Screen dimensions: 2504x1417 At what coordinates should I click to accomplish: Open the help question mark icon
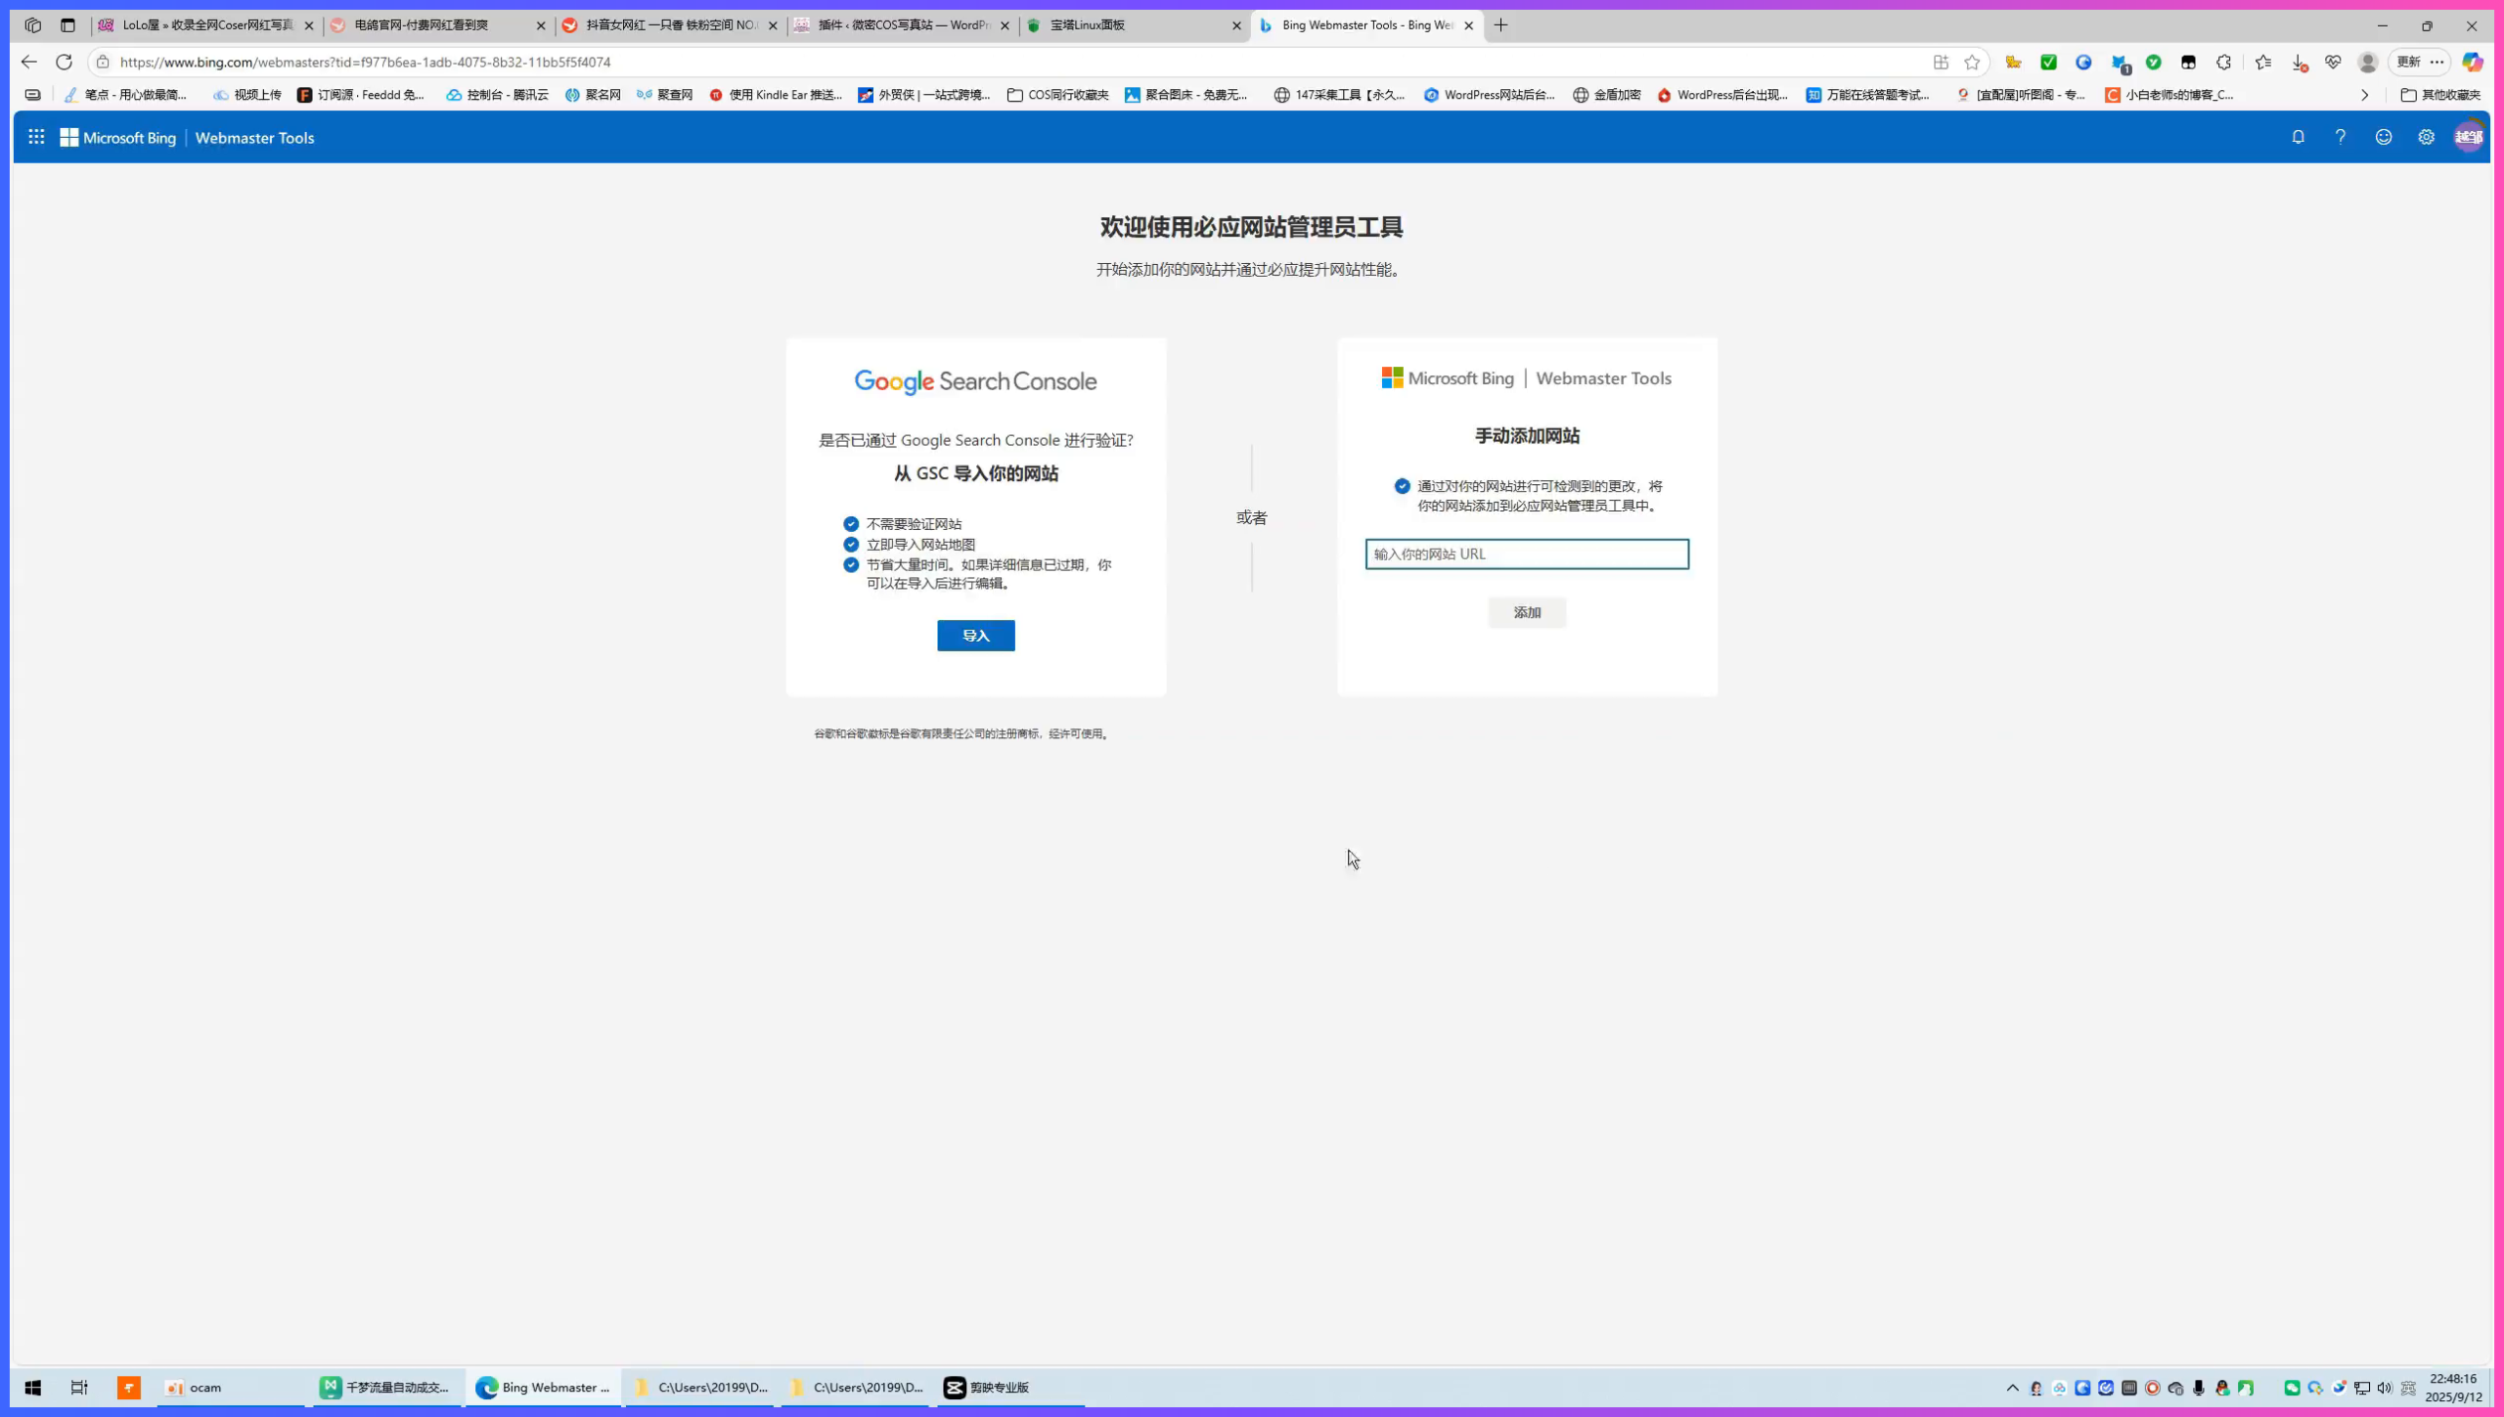(x=2341, y=137)
